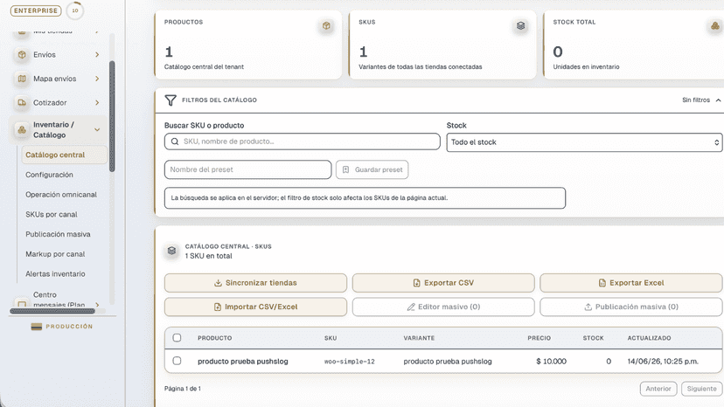The height and width of the screenshot is (407, 724).
Task: Open Catálogo central submenu item
Action: [64, 155]
